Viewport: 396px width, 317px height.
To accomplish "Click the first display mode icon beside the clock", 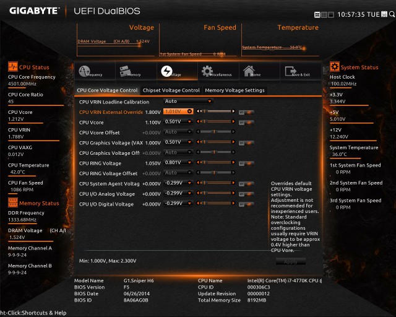I will coord(317,15).
